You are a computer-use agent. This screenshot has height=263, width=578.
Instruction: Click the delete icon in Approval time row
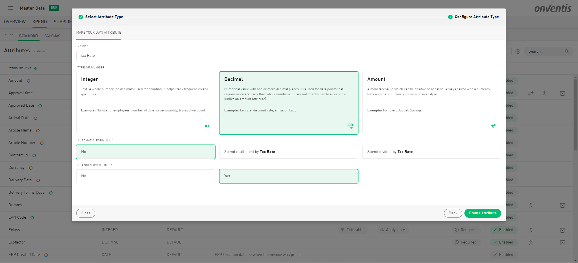[562, 93]
